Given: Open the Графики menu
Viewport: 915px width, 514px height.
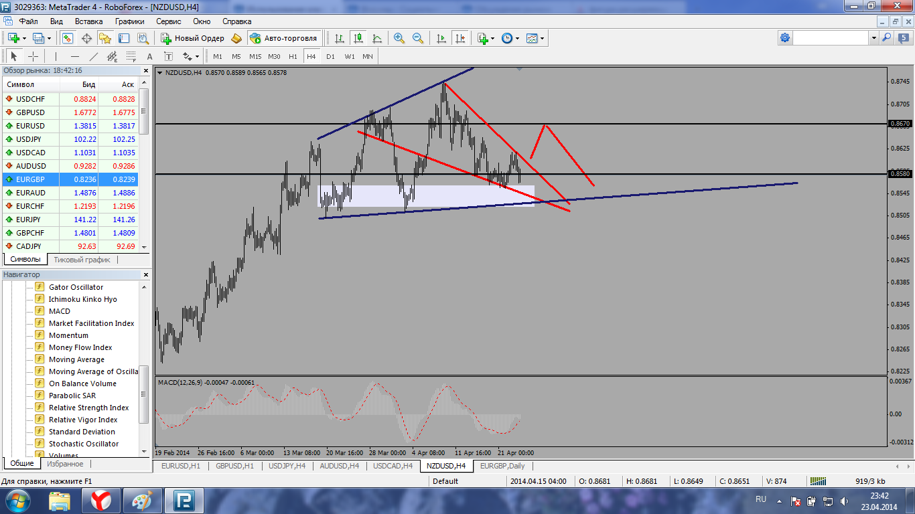Looking at the screenshot, I should point(129,21).
